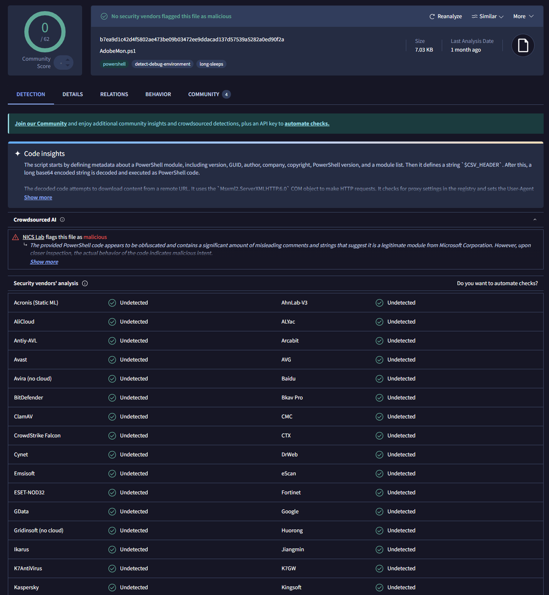Image resolution: width=549 pixels, height=595 pixels.
Task: Click the Undetected check icon for ALYac
Action: click(x=380, y=322)
